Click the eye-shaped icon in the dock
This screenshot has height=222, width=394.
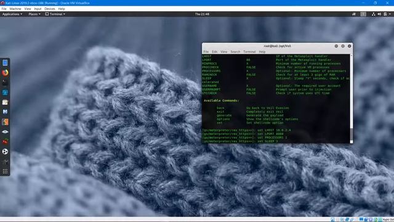[x=5, y=132]
